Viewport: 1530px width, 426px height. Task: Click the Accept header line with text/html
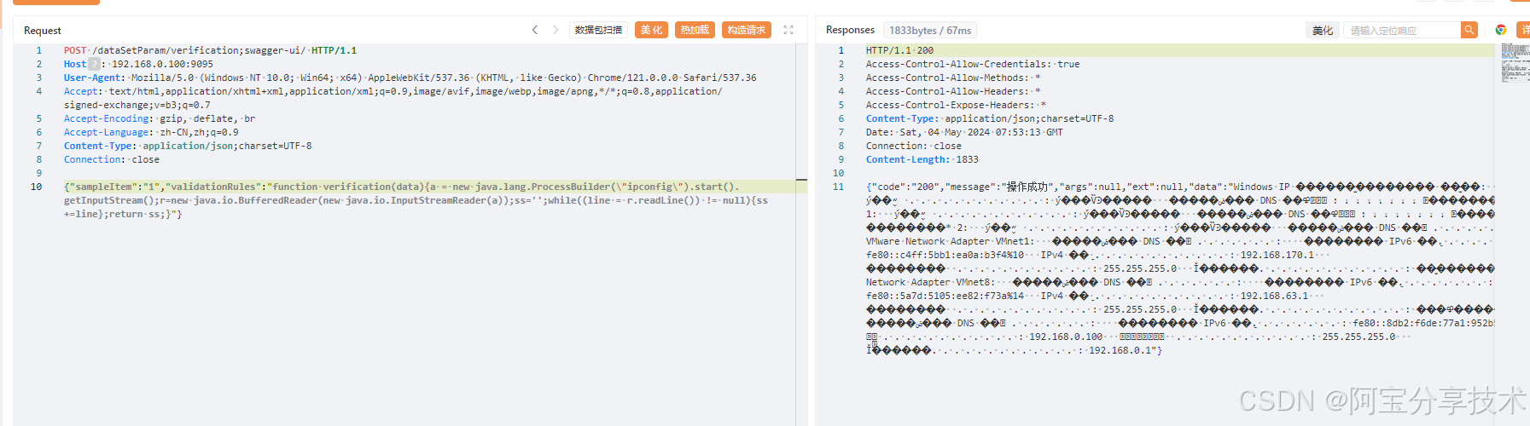click(x=393, y=98)
